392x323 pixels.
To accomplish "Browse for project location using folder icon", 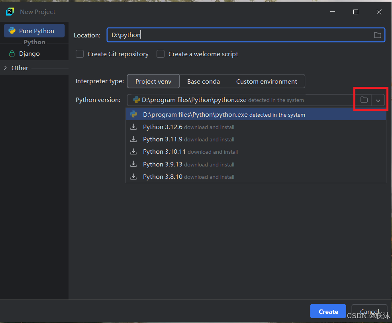I will [378, 35].
